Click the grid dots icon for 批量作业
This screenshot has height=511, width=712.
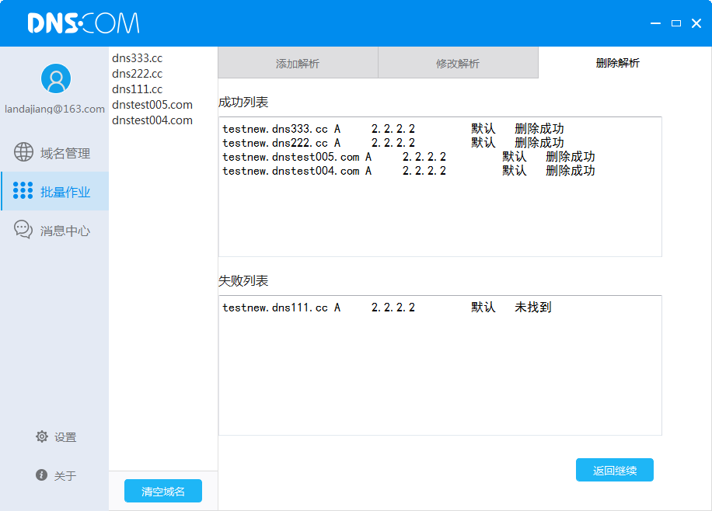(x=23, y=191)
